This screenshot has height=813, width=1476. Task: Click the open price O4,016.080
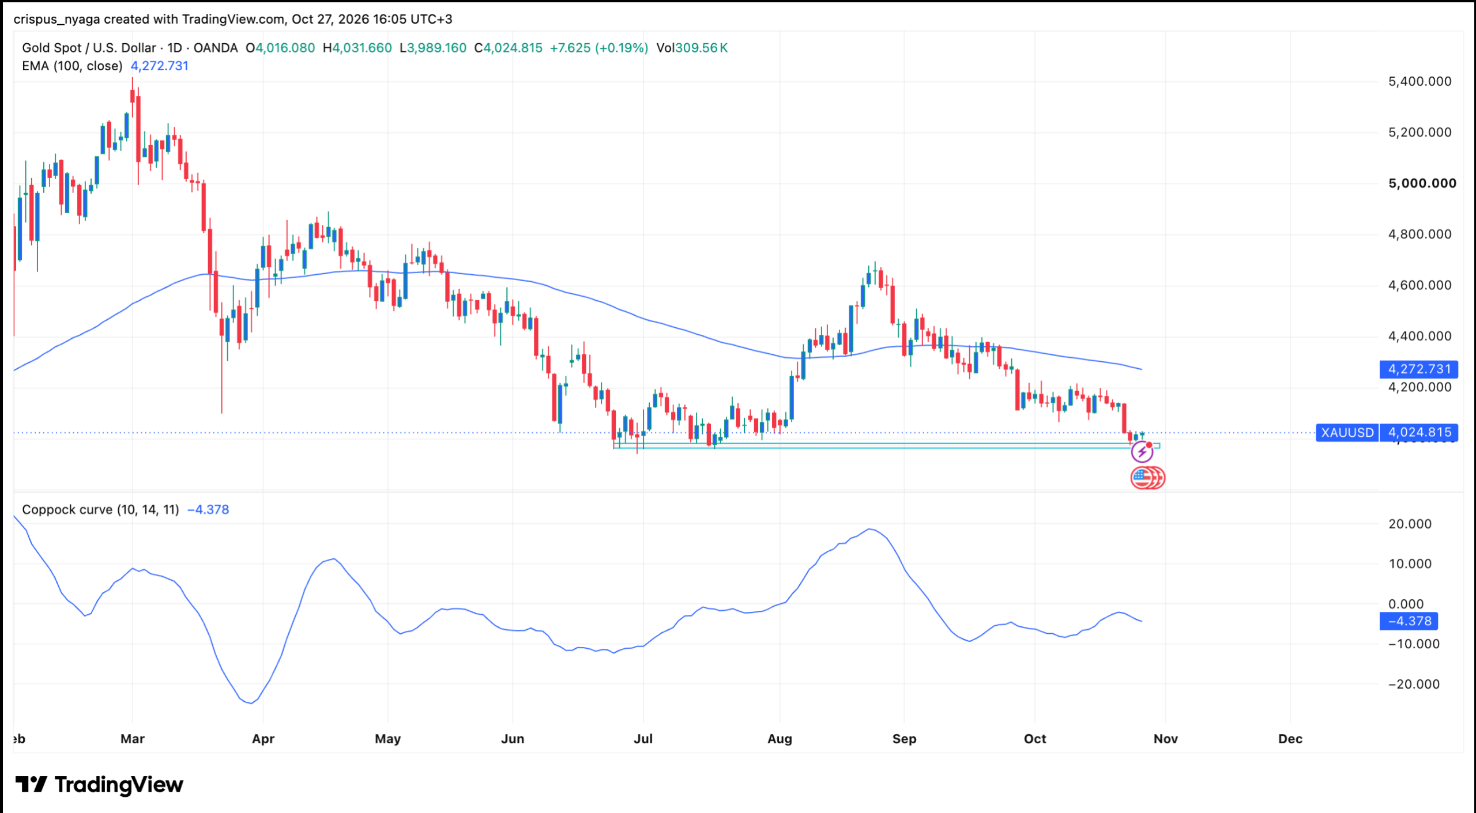[280, 48]
